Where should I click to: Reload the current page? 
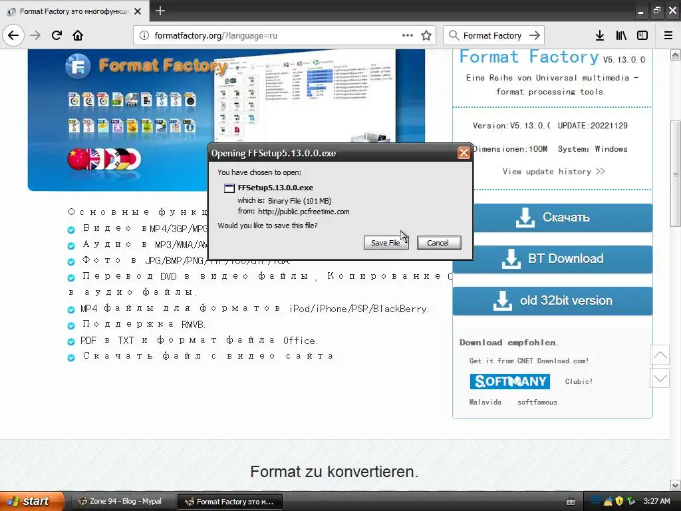tap(57, 35)
